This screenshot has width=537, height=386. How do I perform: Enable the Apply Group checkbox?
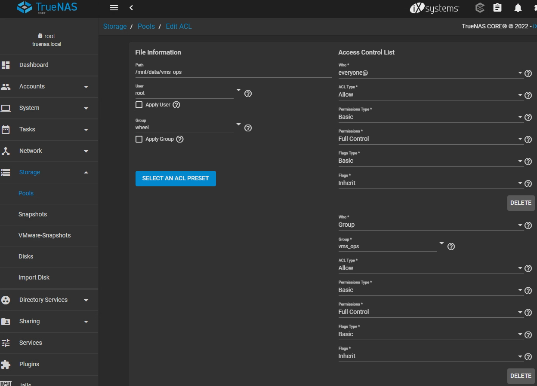[139, 139]
